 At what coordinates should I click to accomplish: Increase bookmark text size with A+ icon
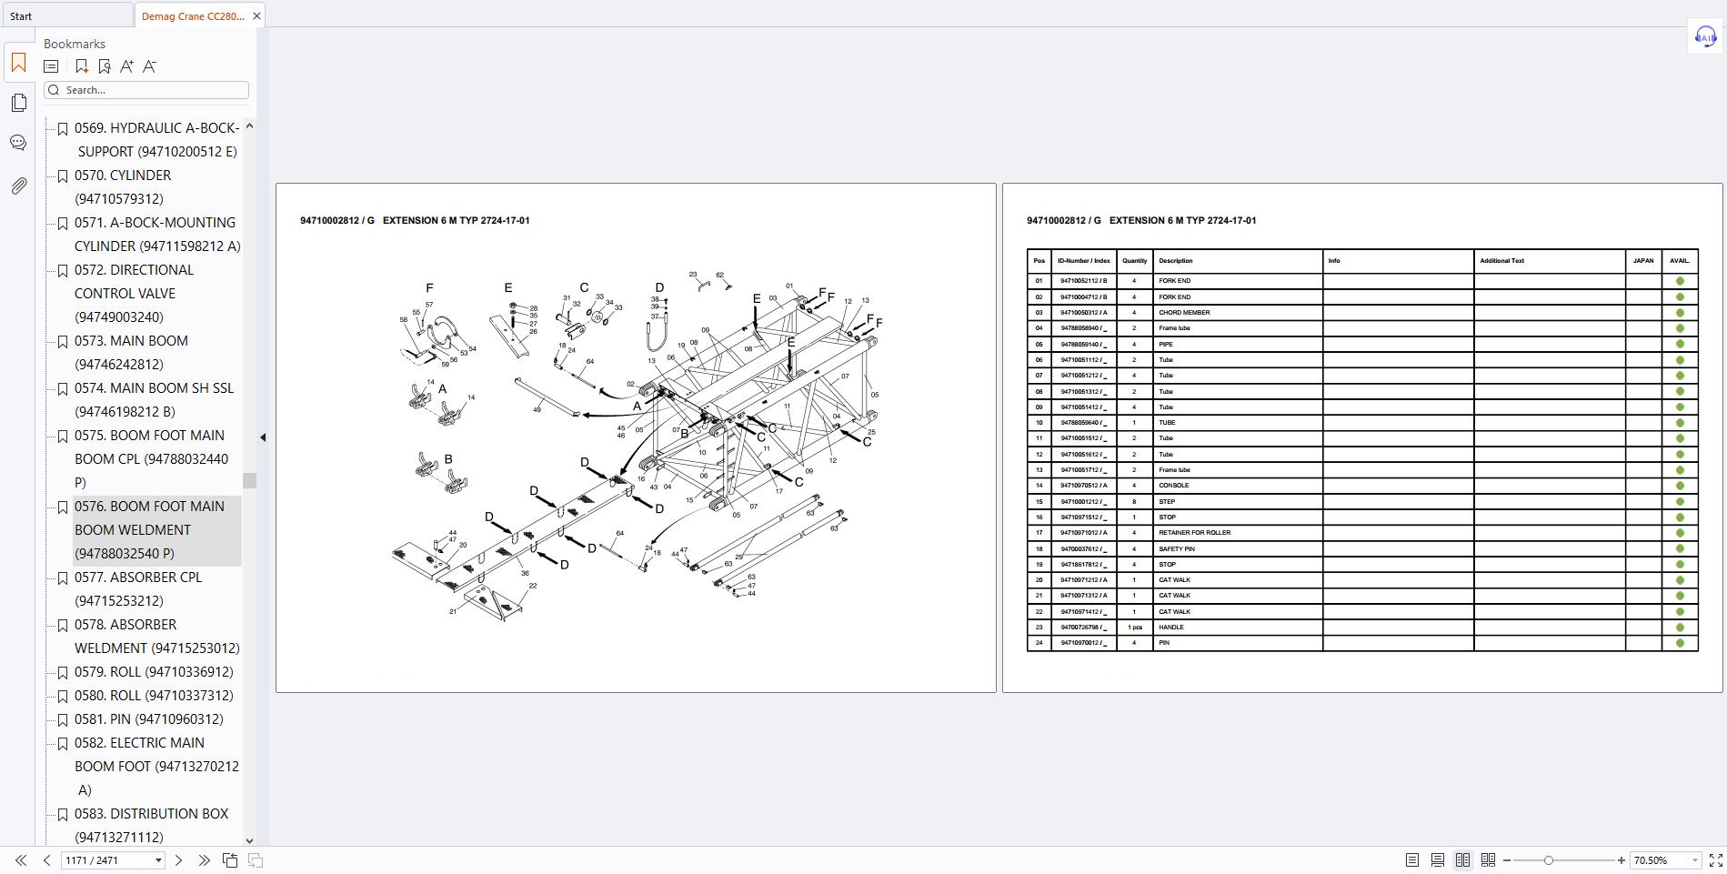point(126,65)
